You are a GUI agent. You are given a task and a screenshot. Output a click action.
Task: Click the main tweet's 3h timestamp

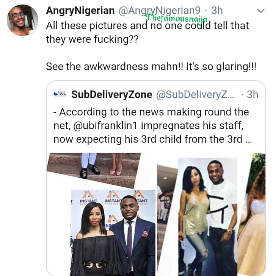pyautogui.click(x=217, y=10)
